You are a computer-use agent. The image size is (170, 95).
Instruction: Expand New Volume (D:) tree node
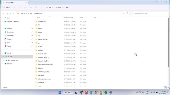4,60
